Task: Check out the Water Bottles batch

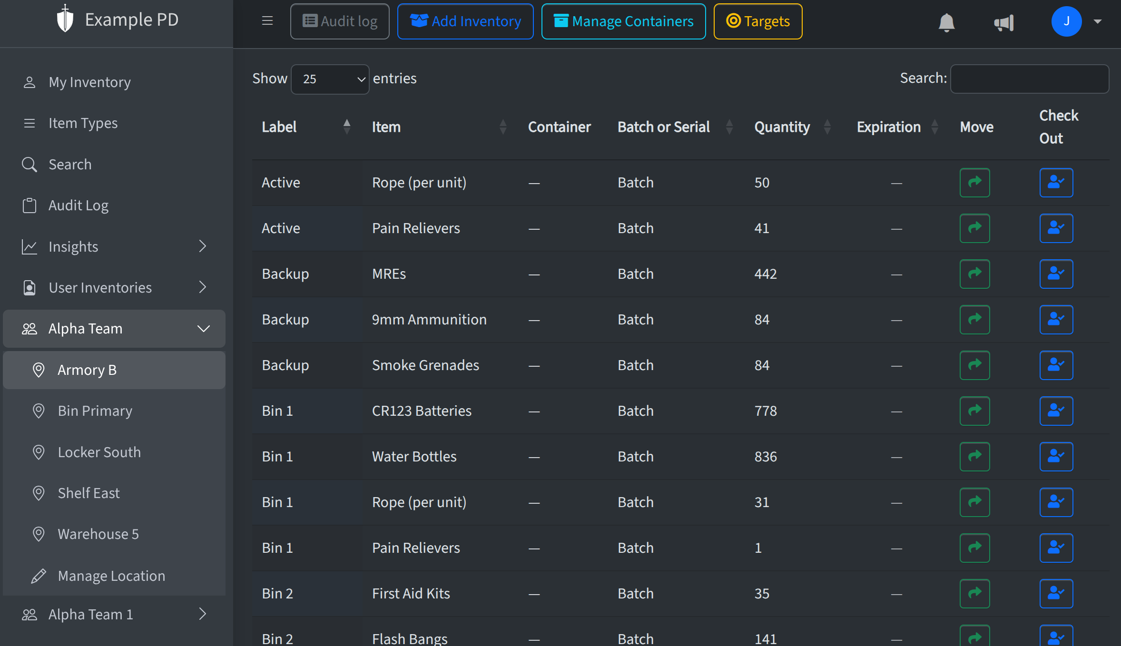Action: pyautogui.click(x=1056, y=456)
